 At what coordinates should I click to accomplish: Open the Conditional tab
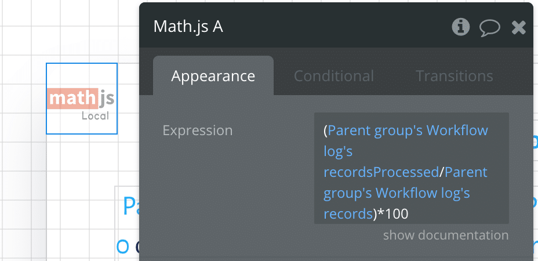click(333, 76)
